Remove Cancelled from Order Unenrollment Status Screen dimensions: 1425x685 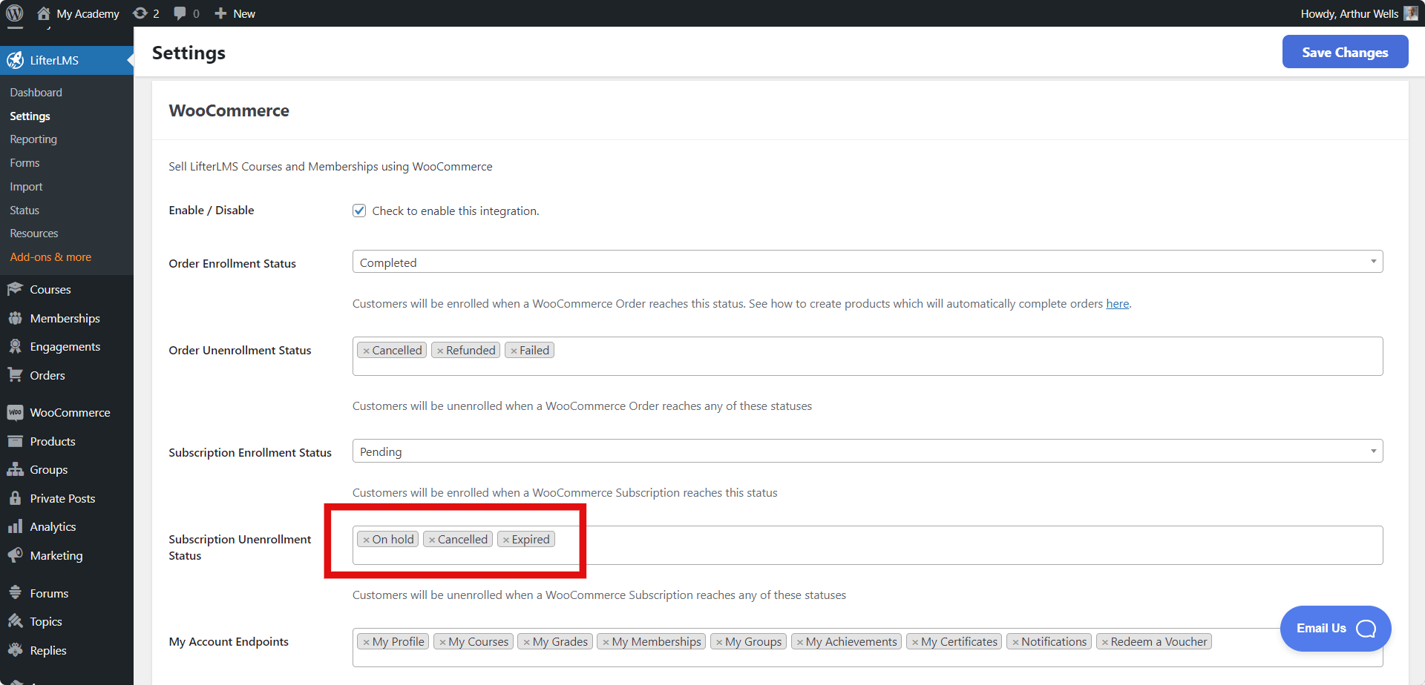pos(366,351)
